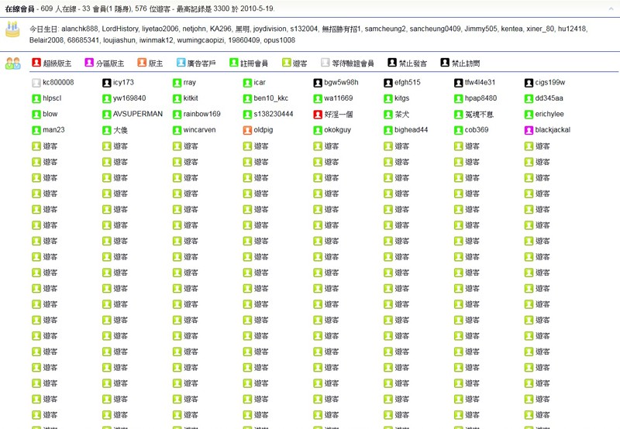This screenshot has height=429, width=620.
Task: Click the 今日生日 label
Action: (x=43, y=29)
